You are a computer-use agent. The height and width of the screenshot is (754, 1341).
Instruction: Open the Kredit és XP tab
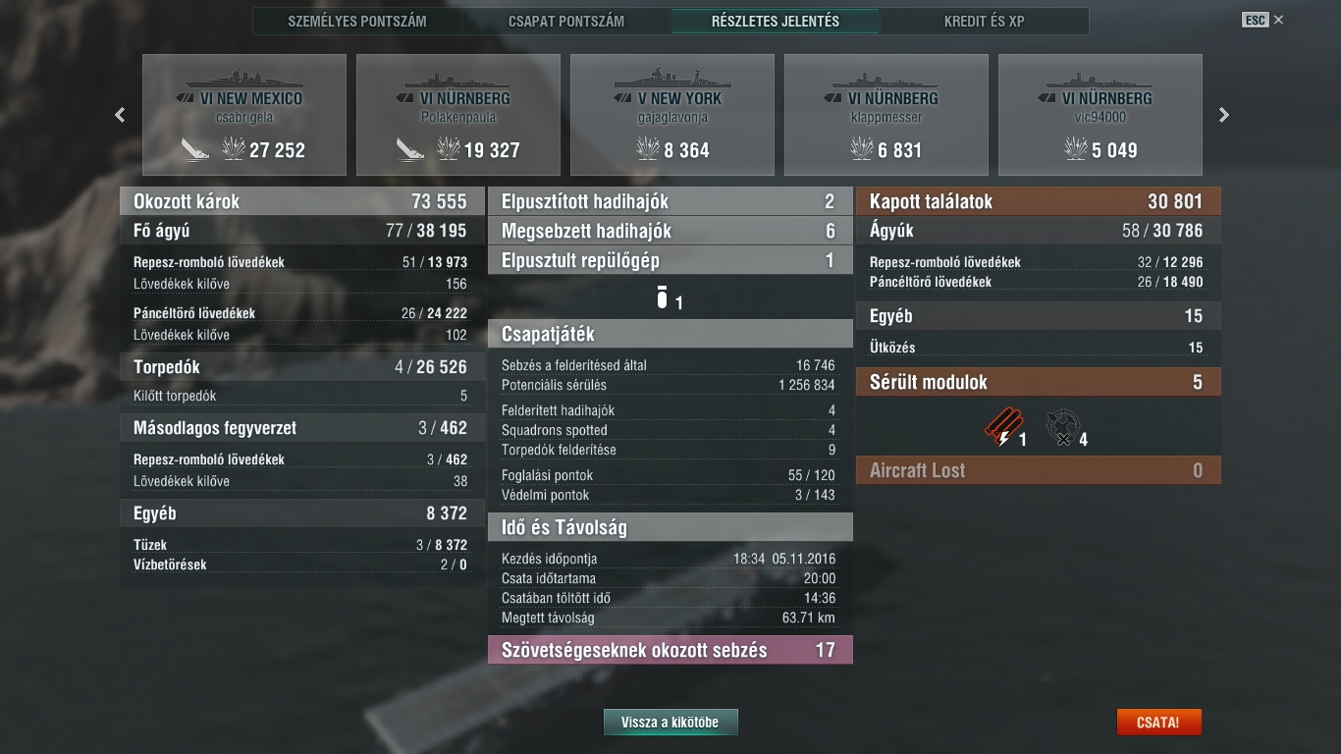(x=985, y=21)
